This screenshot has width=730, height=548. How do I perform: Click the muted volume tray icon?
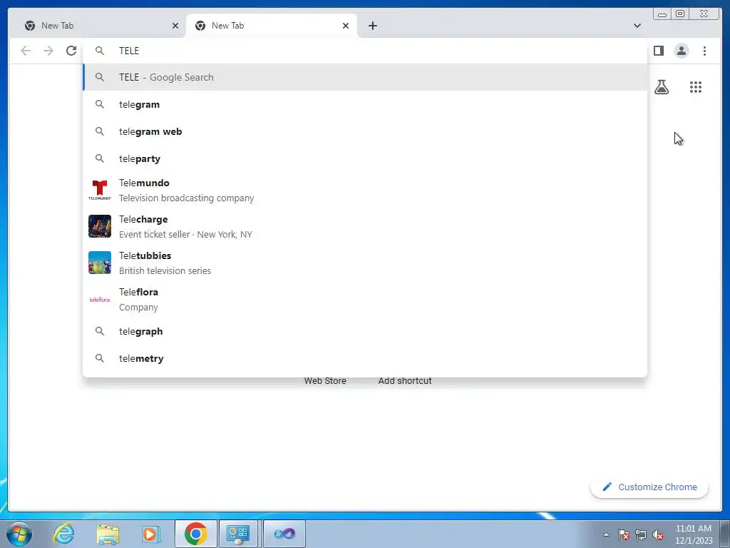coord(658,534)
